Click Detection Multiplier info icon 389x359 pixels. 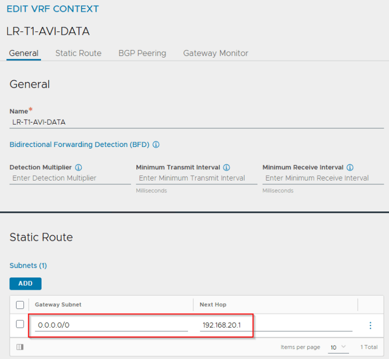pyautogui.click(x=78, y=167)
